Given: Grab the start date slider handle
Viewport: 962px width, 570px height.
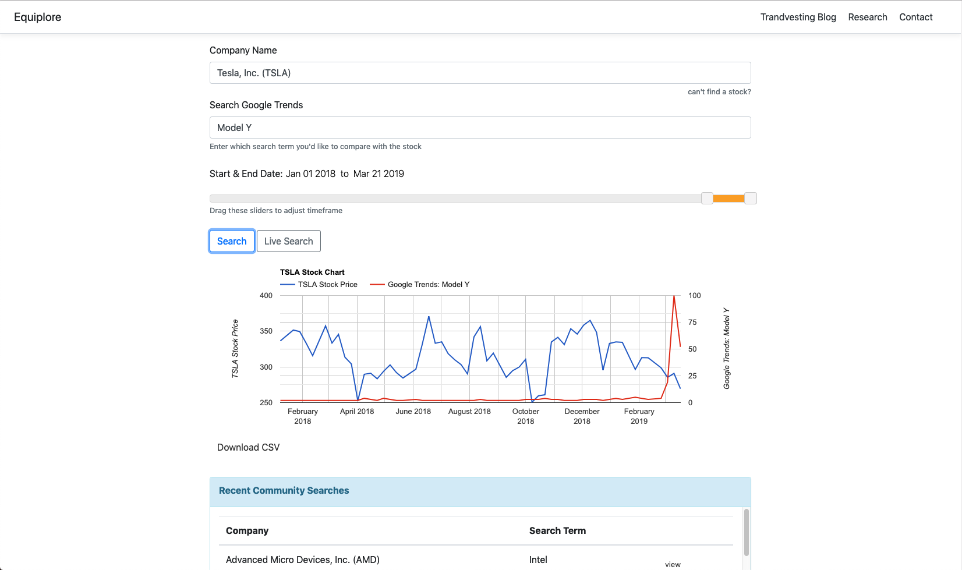Looking at the screenshot, I should [707, 199].
